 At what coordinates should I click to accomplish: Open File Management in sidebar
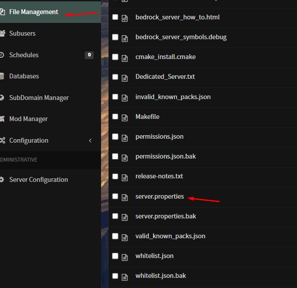point(33,12)
